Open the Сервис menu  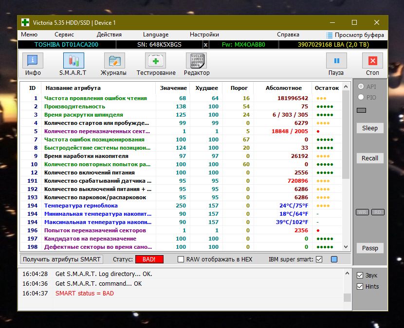[x=64, y=35]
